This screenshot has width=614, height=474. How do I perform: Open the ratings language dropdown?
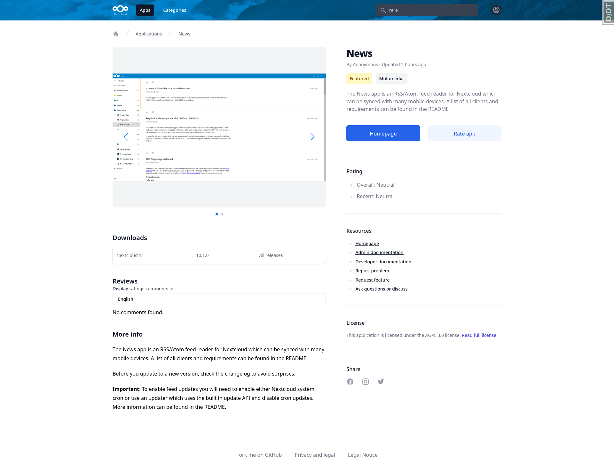219,299
